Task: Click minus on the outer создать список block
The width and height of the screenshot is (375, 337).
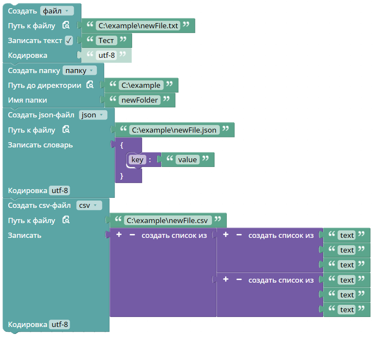Action: pyautogui.click(x=132, y=235)
